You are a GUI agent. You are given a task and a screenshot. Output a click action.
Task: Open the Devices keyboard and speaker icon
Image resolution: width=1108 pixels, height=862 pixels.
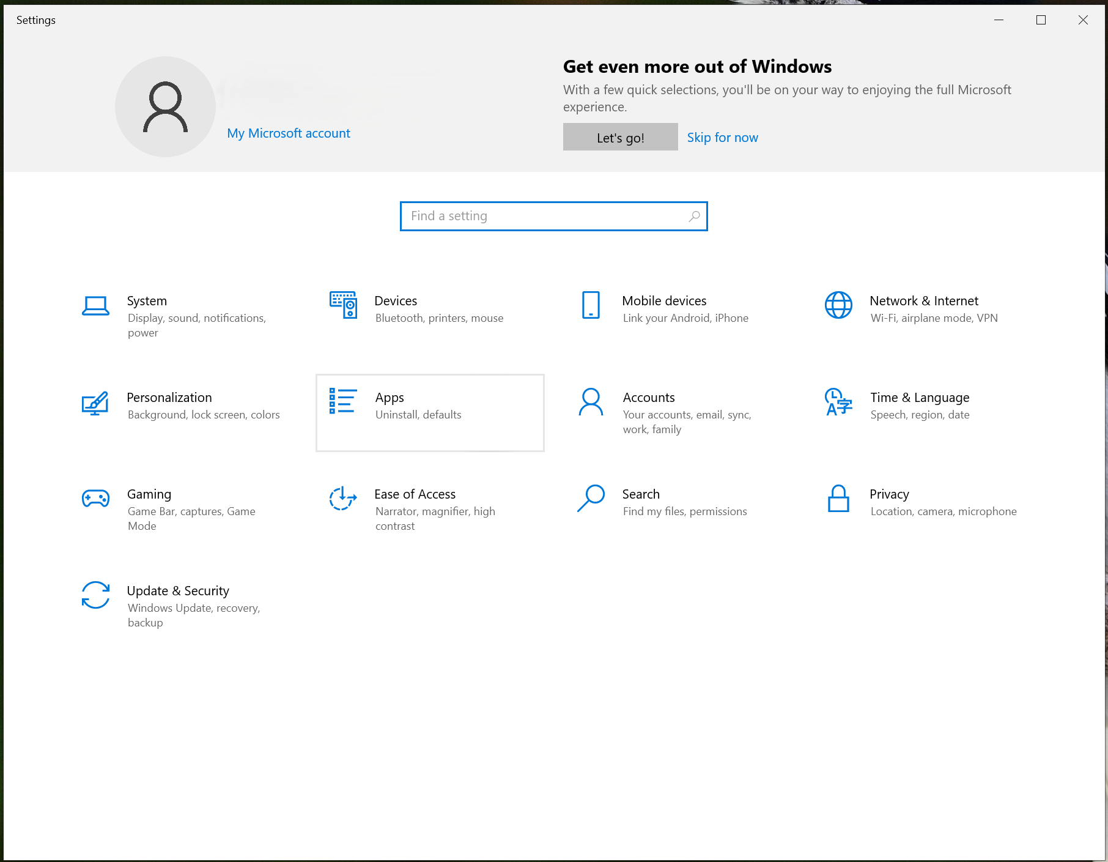[343, 305]
